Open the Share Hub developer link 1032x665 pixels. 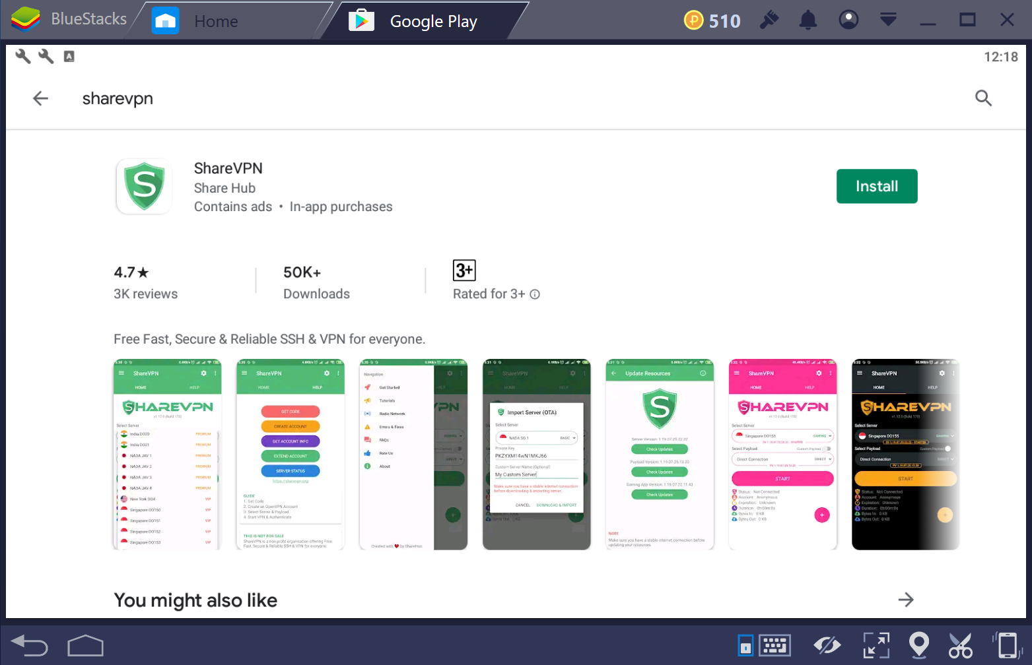click(224, 188)
